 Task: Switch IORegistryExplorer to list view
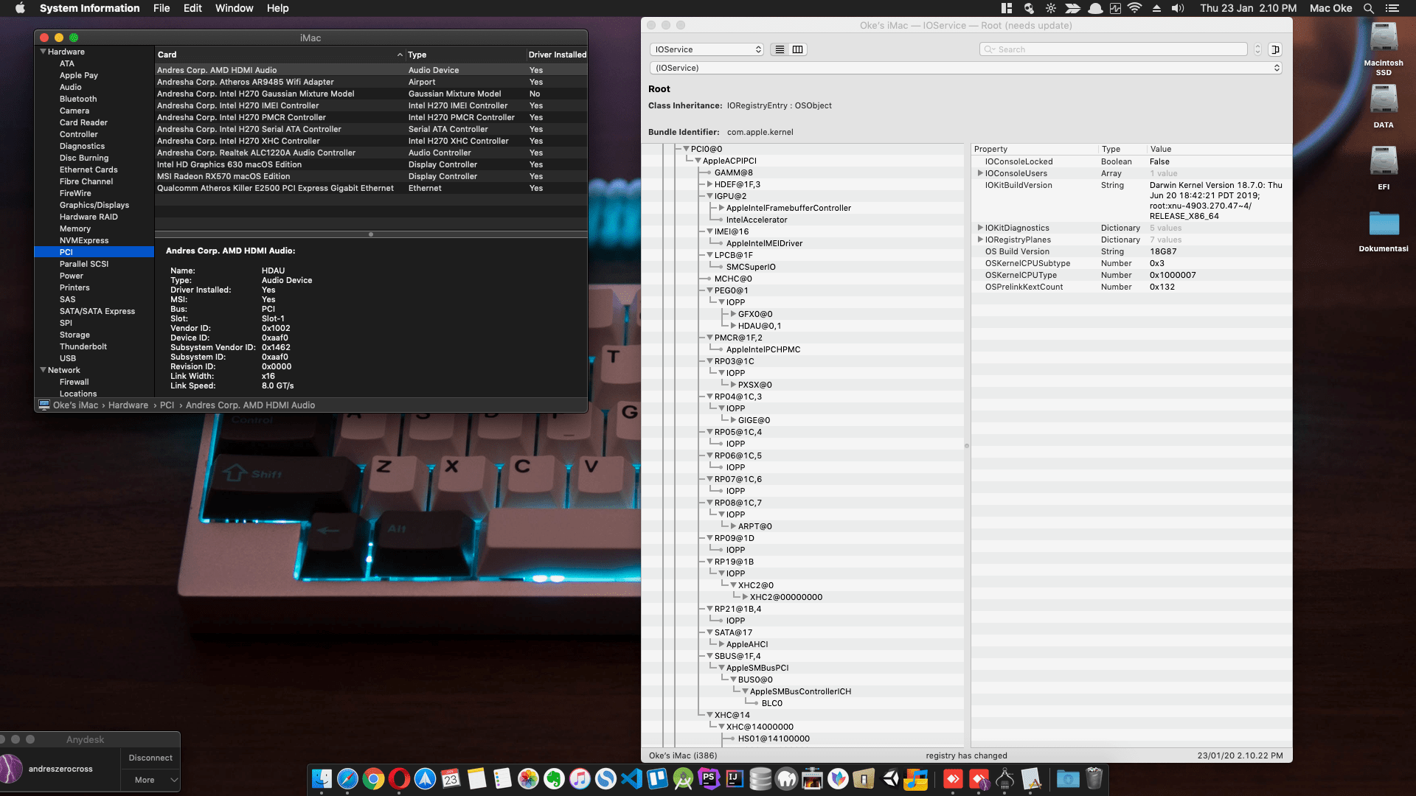click(780, 49)
